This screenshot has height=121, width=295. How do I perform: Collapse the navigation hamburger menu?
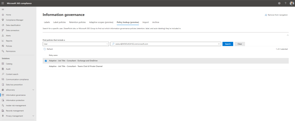coord(3,9)
